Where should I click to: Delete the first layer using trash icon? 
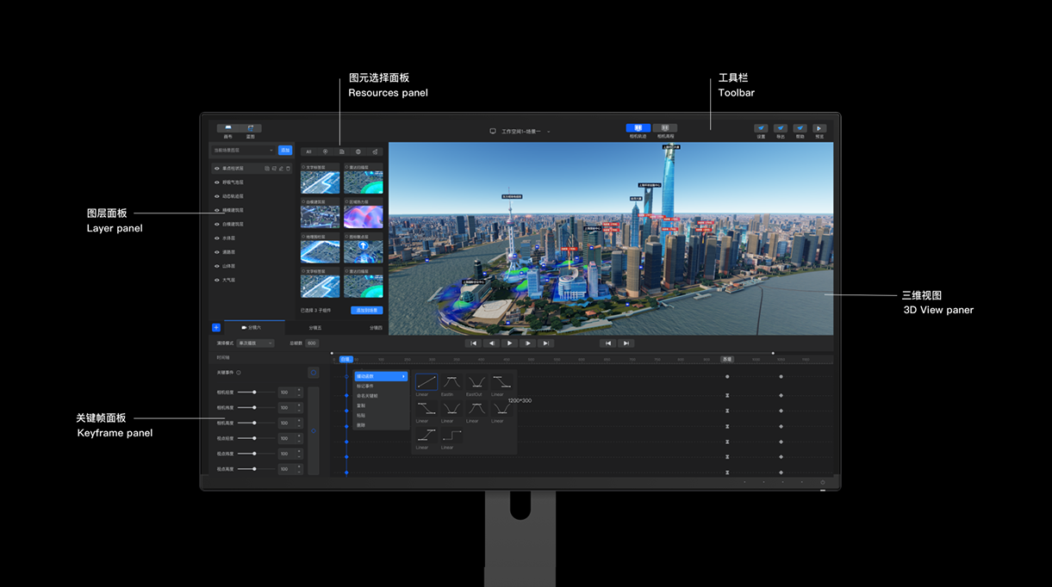point(289,169)
